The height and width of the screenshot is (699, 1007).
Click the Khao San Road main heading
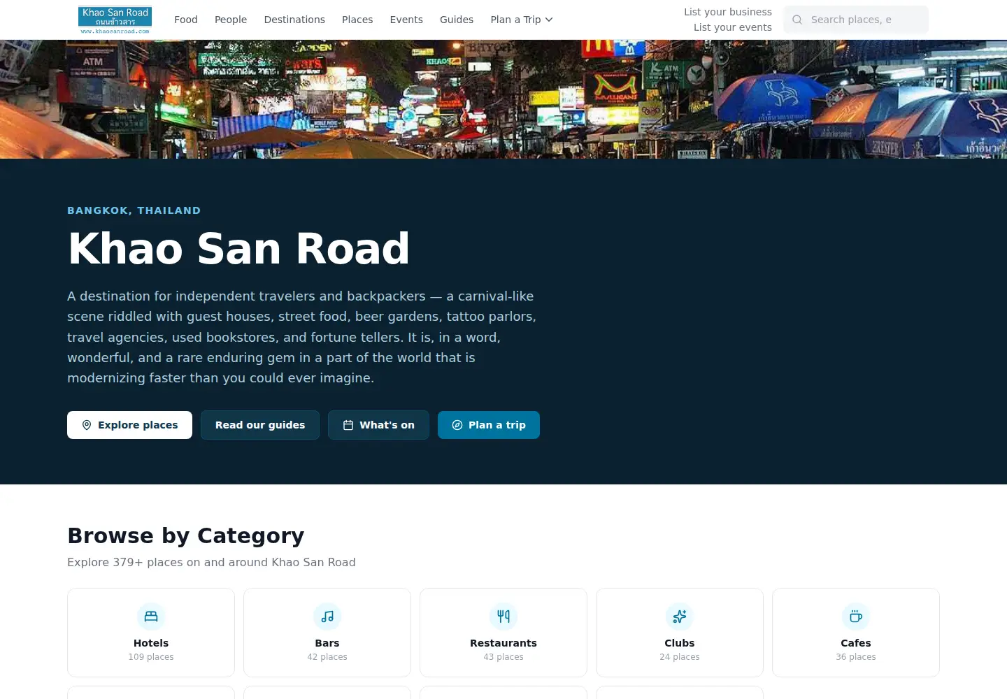[x=238, y=248]
